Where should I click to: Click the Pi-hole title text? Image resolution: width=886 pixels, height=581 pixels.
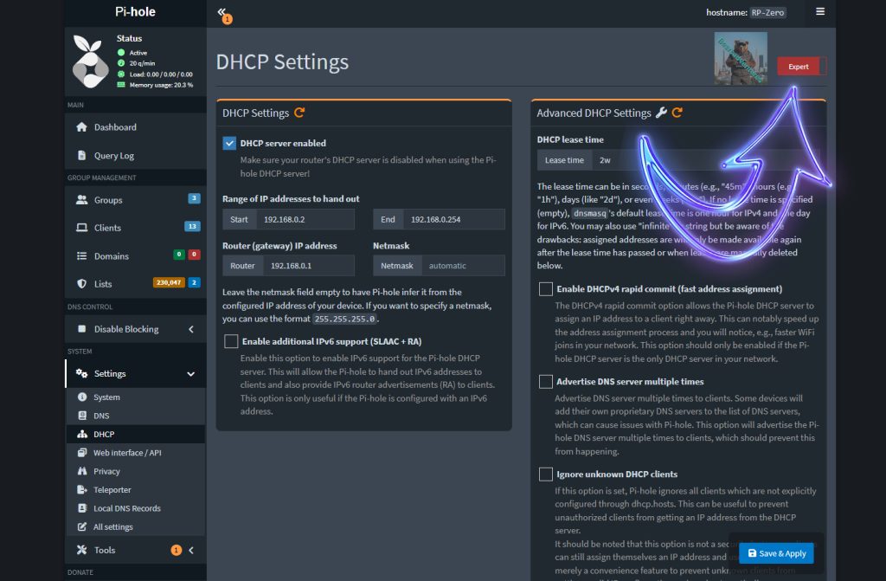coord(135,12)
